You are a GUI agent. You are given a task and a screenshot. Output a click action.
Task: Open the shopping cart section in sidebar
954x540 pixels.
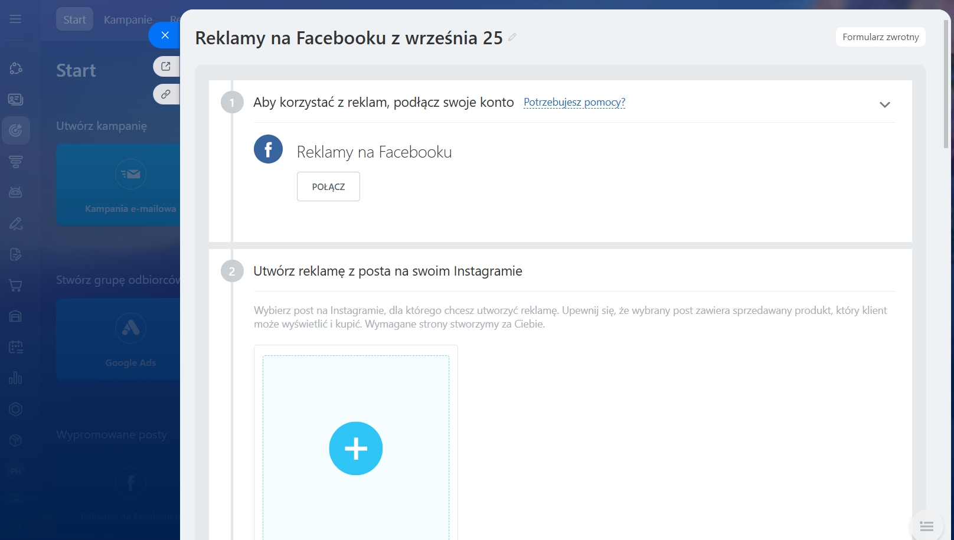tap(16, 286)
